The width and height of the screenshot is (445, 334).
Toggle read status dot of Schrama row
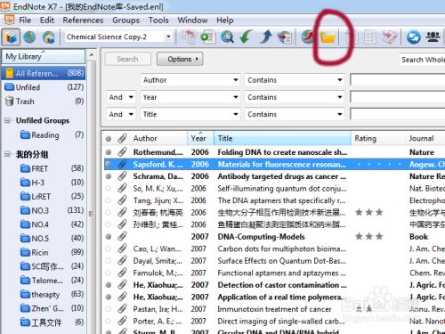click(109, 176)
